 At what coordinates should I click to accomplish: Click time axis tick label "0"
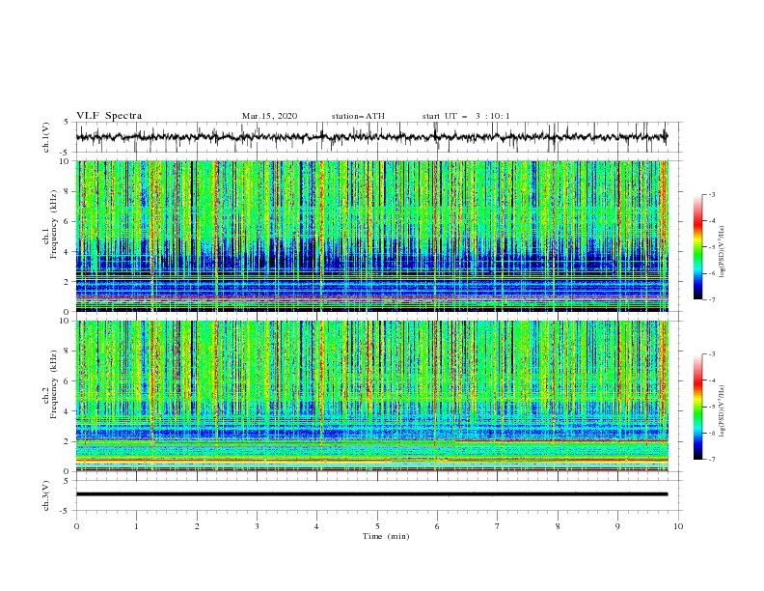[76, 527]
